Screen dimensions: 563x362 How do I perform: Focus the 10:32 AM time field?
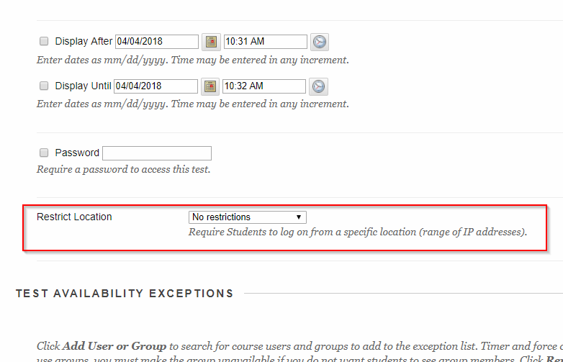point(264,86)
